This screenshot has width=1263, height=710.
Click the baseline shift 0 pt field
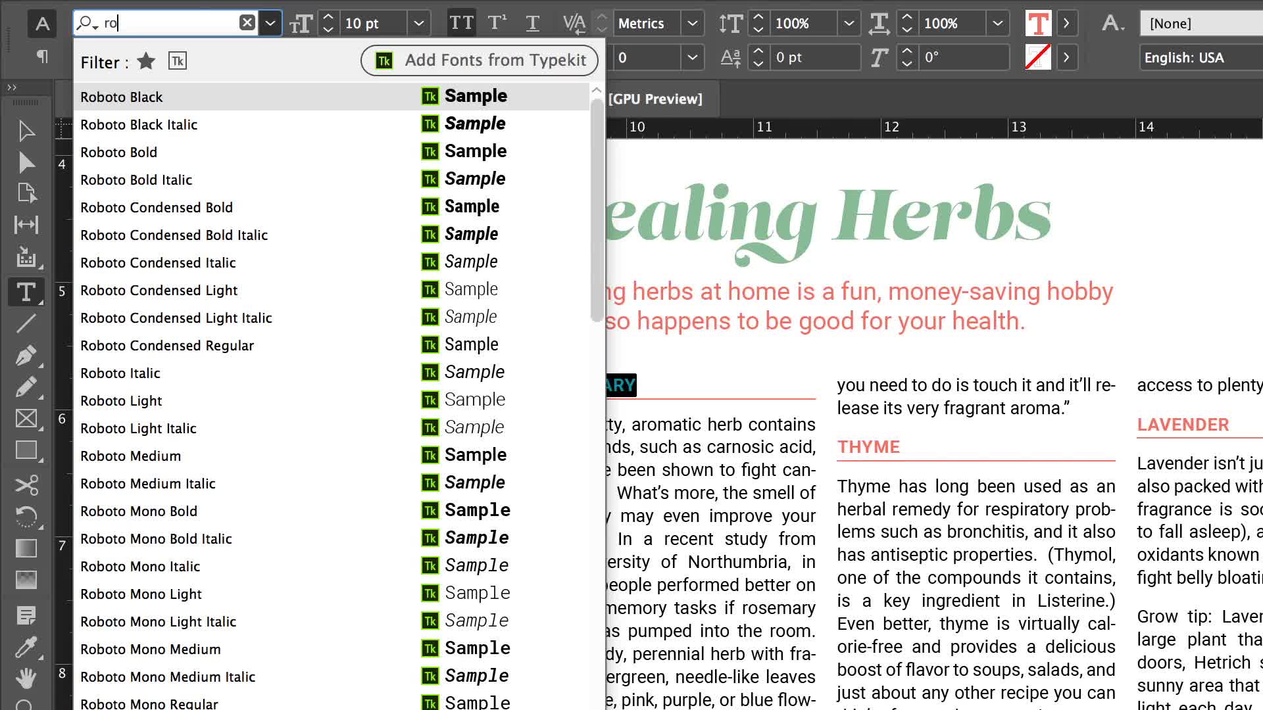[x=814, y=57]
